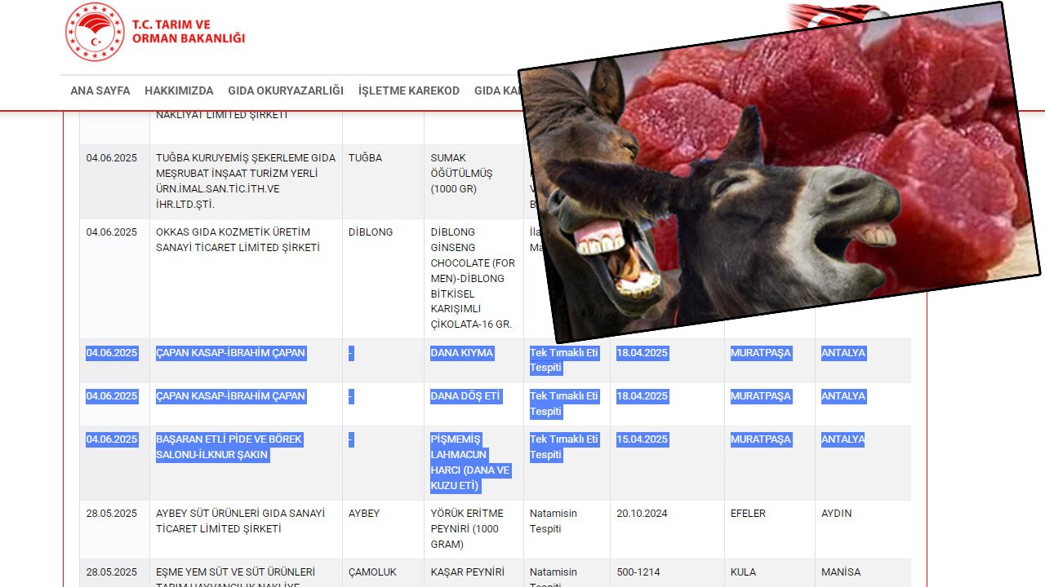The height and width of the screenshot is (587, 1045).
Task: Click the AYDIN province cell
Action: [x=863, y=529]
